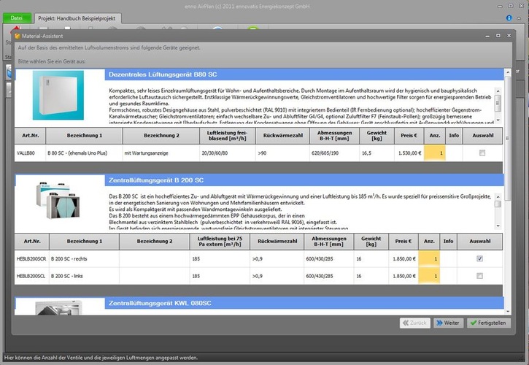Click main device list scrollbar down arrow
Screen dimensions: 529x365
point(507,311)
